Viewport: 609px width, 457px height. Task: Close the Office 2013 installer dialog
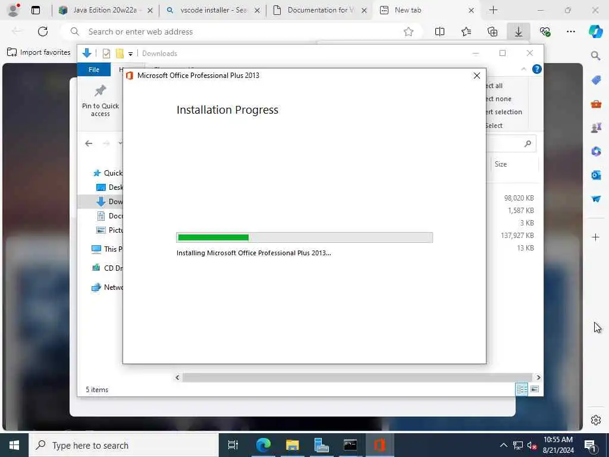click(x=476, y=76)
